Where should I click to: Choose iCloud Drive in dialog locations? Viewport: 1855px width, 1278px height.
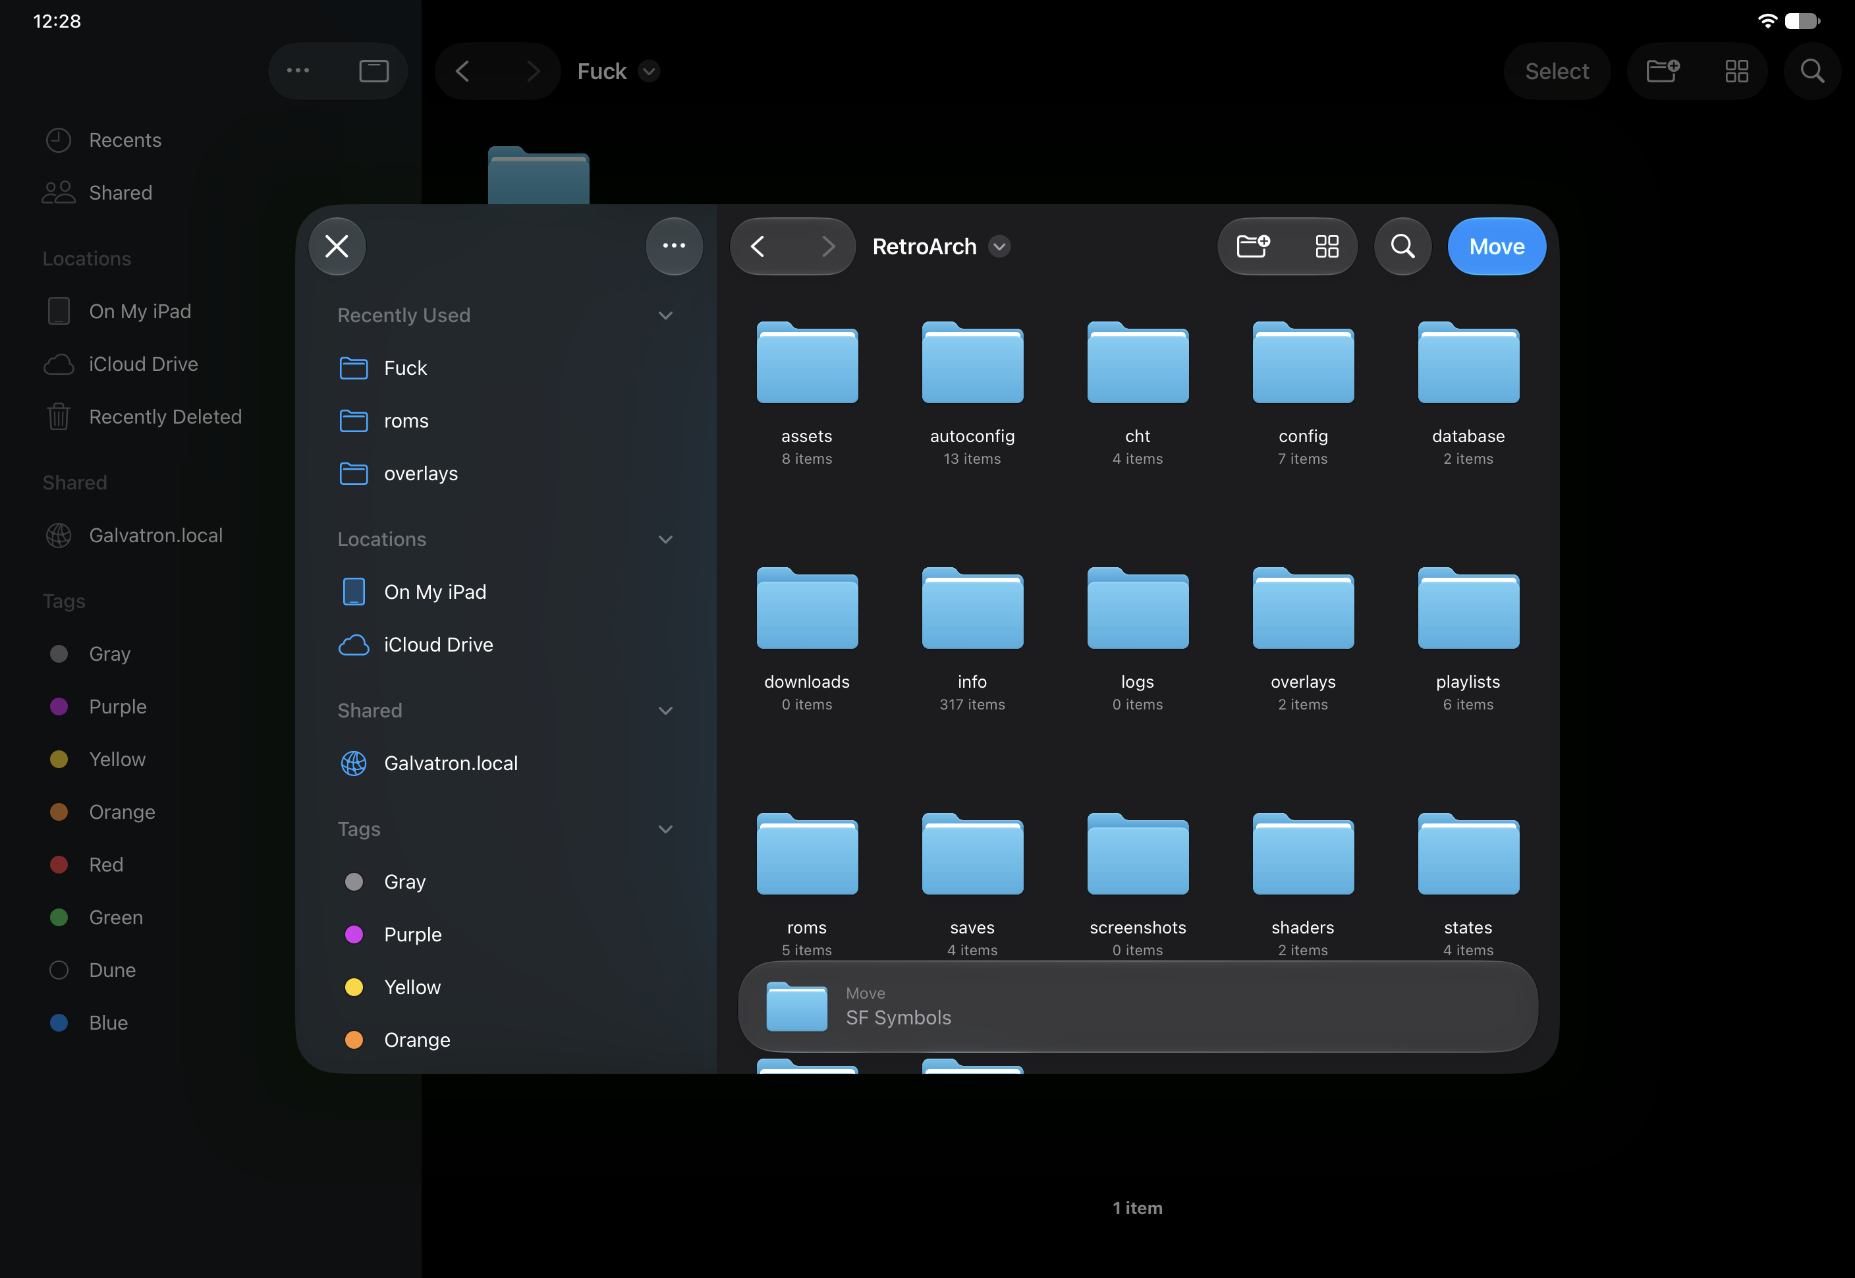click(506, 646)
